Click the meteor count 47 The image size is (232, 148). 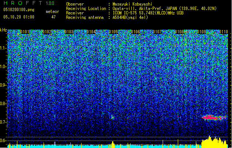coord(53,17)
